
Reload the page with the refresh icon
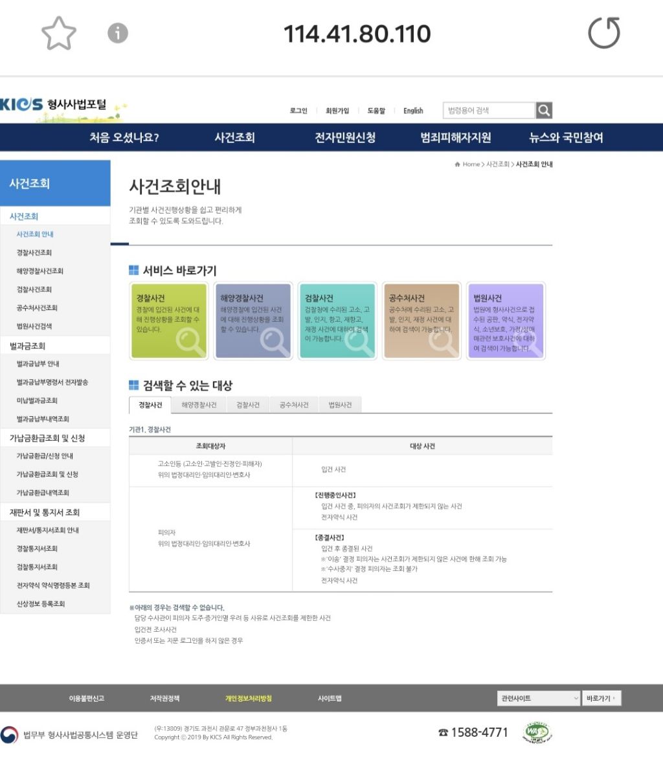605,32
